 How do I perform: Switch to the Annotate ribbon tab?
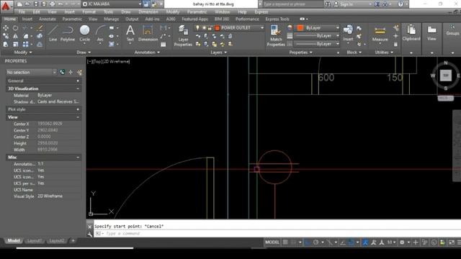click(48, 19)
